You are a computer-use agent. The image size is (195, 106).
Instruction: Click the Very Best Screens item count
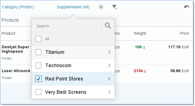click(x=109, y=92)
